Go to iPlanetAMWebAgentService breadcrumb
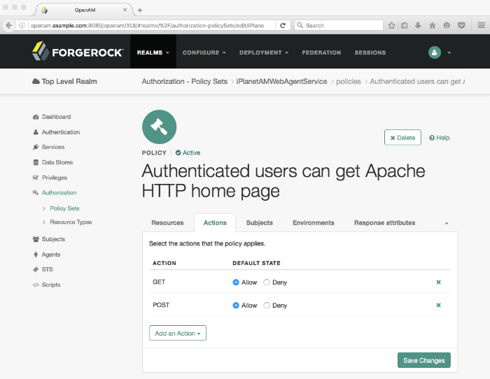490x379 pixels. [x=281, y=81]
